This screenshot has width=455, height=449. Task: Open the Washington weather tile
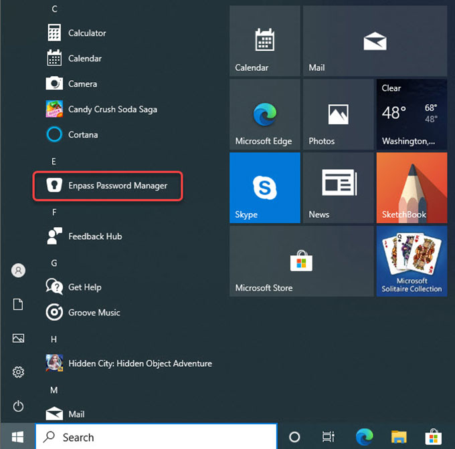(x=412, y=114)
